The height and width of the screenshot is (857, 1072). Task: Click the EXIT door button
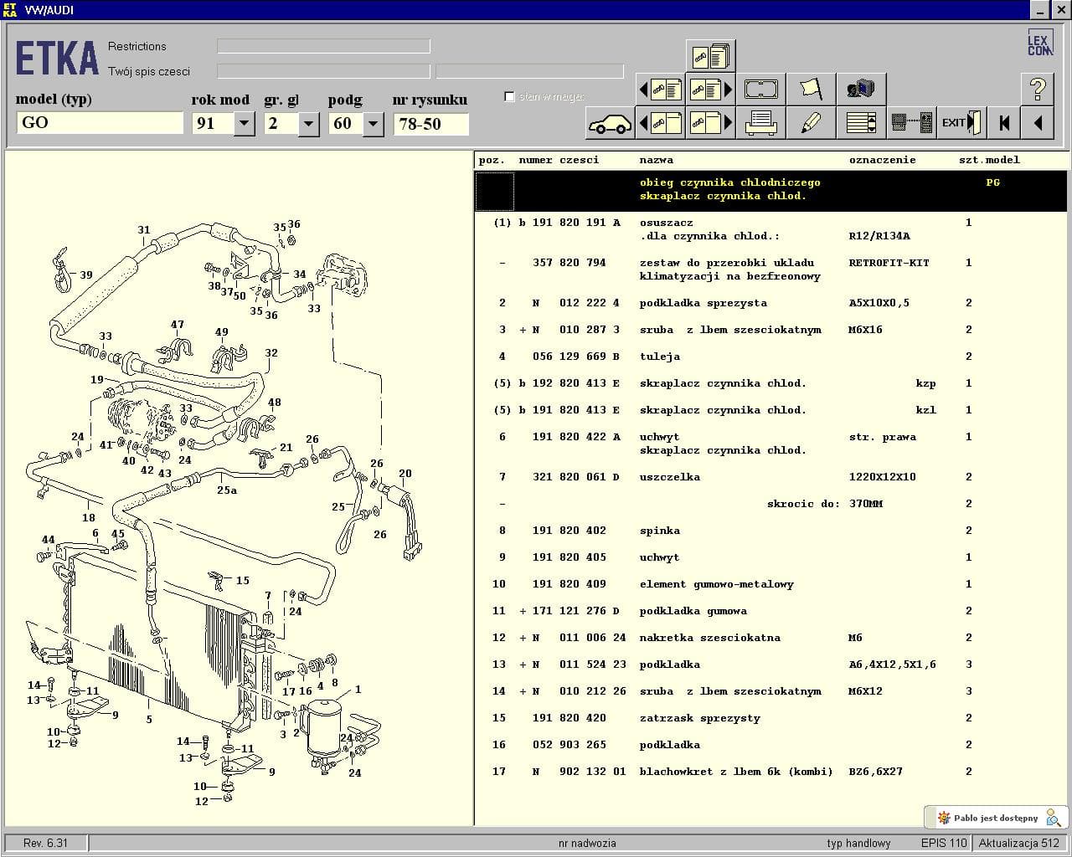(x=961, y=123)
